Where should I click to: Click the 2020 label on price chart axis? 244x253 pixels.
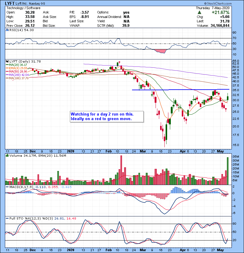click(70, 151)
